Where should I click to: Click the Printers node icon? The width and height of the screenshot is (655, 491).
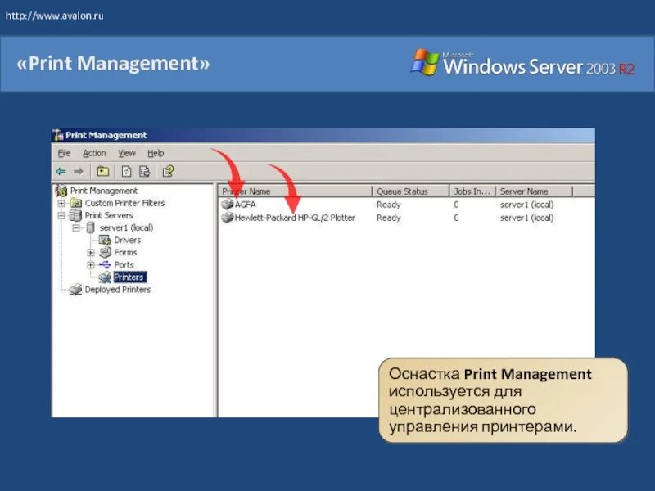105,277
